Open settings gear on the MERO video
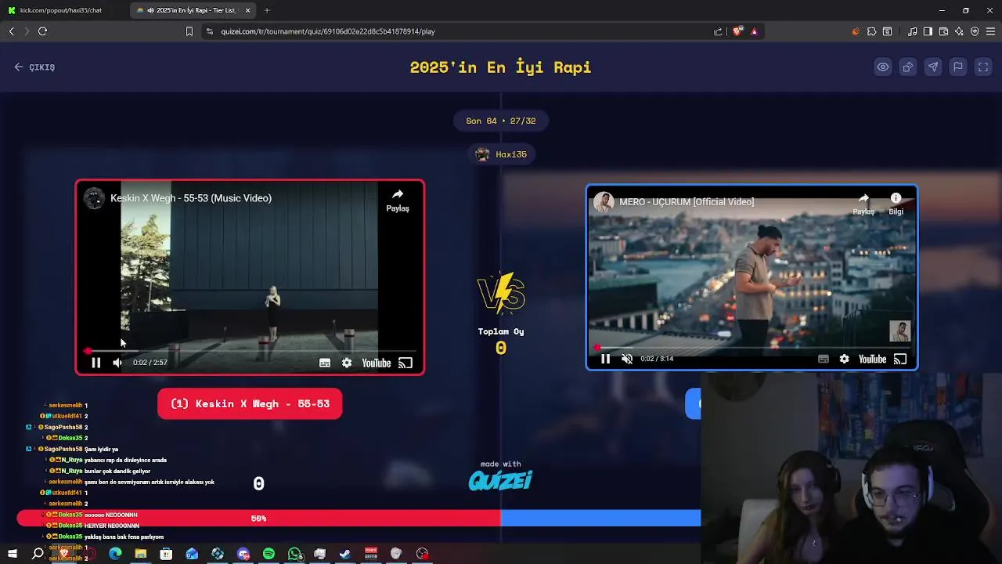This screenshot has height=564, width=1002. (x=844, y=359)
